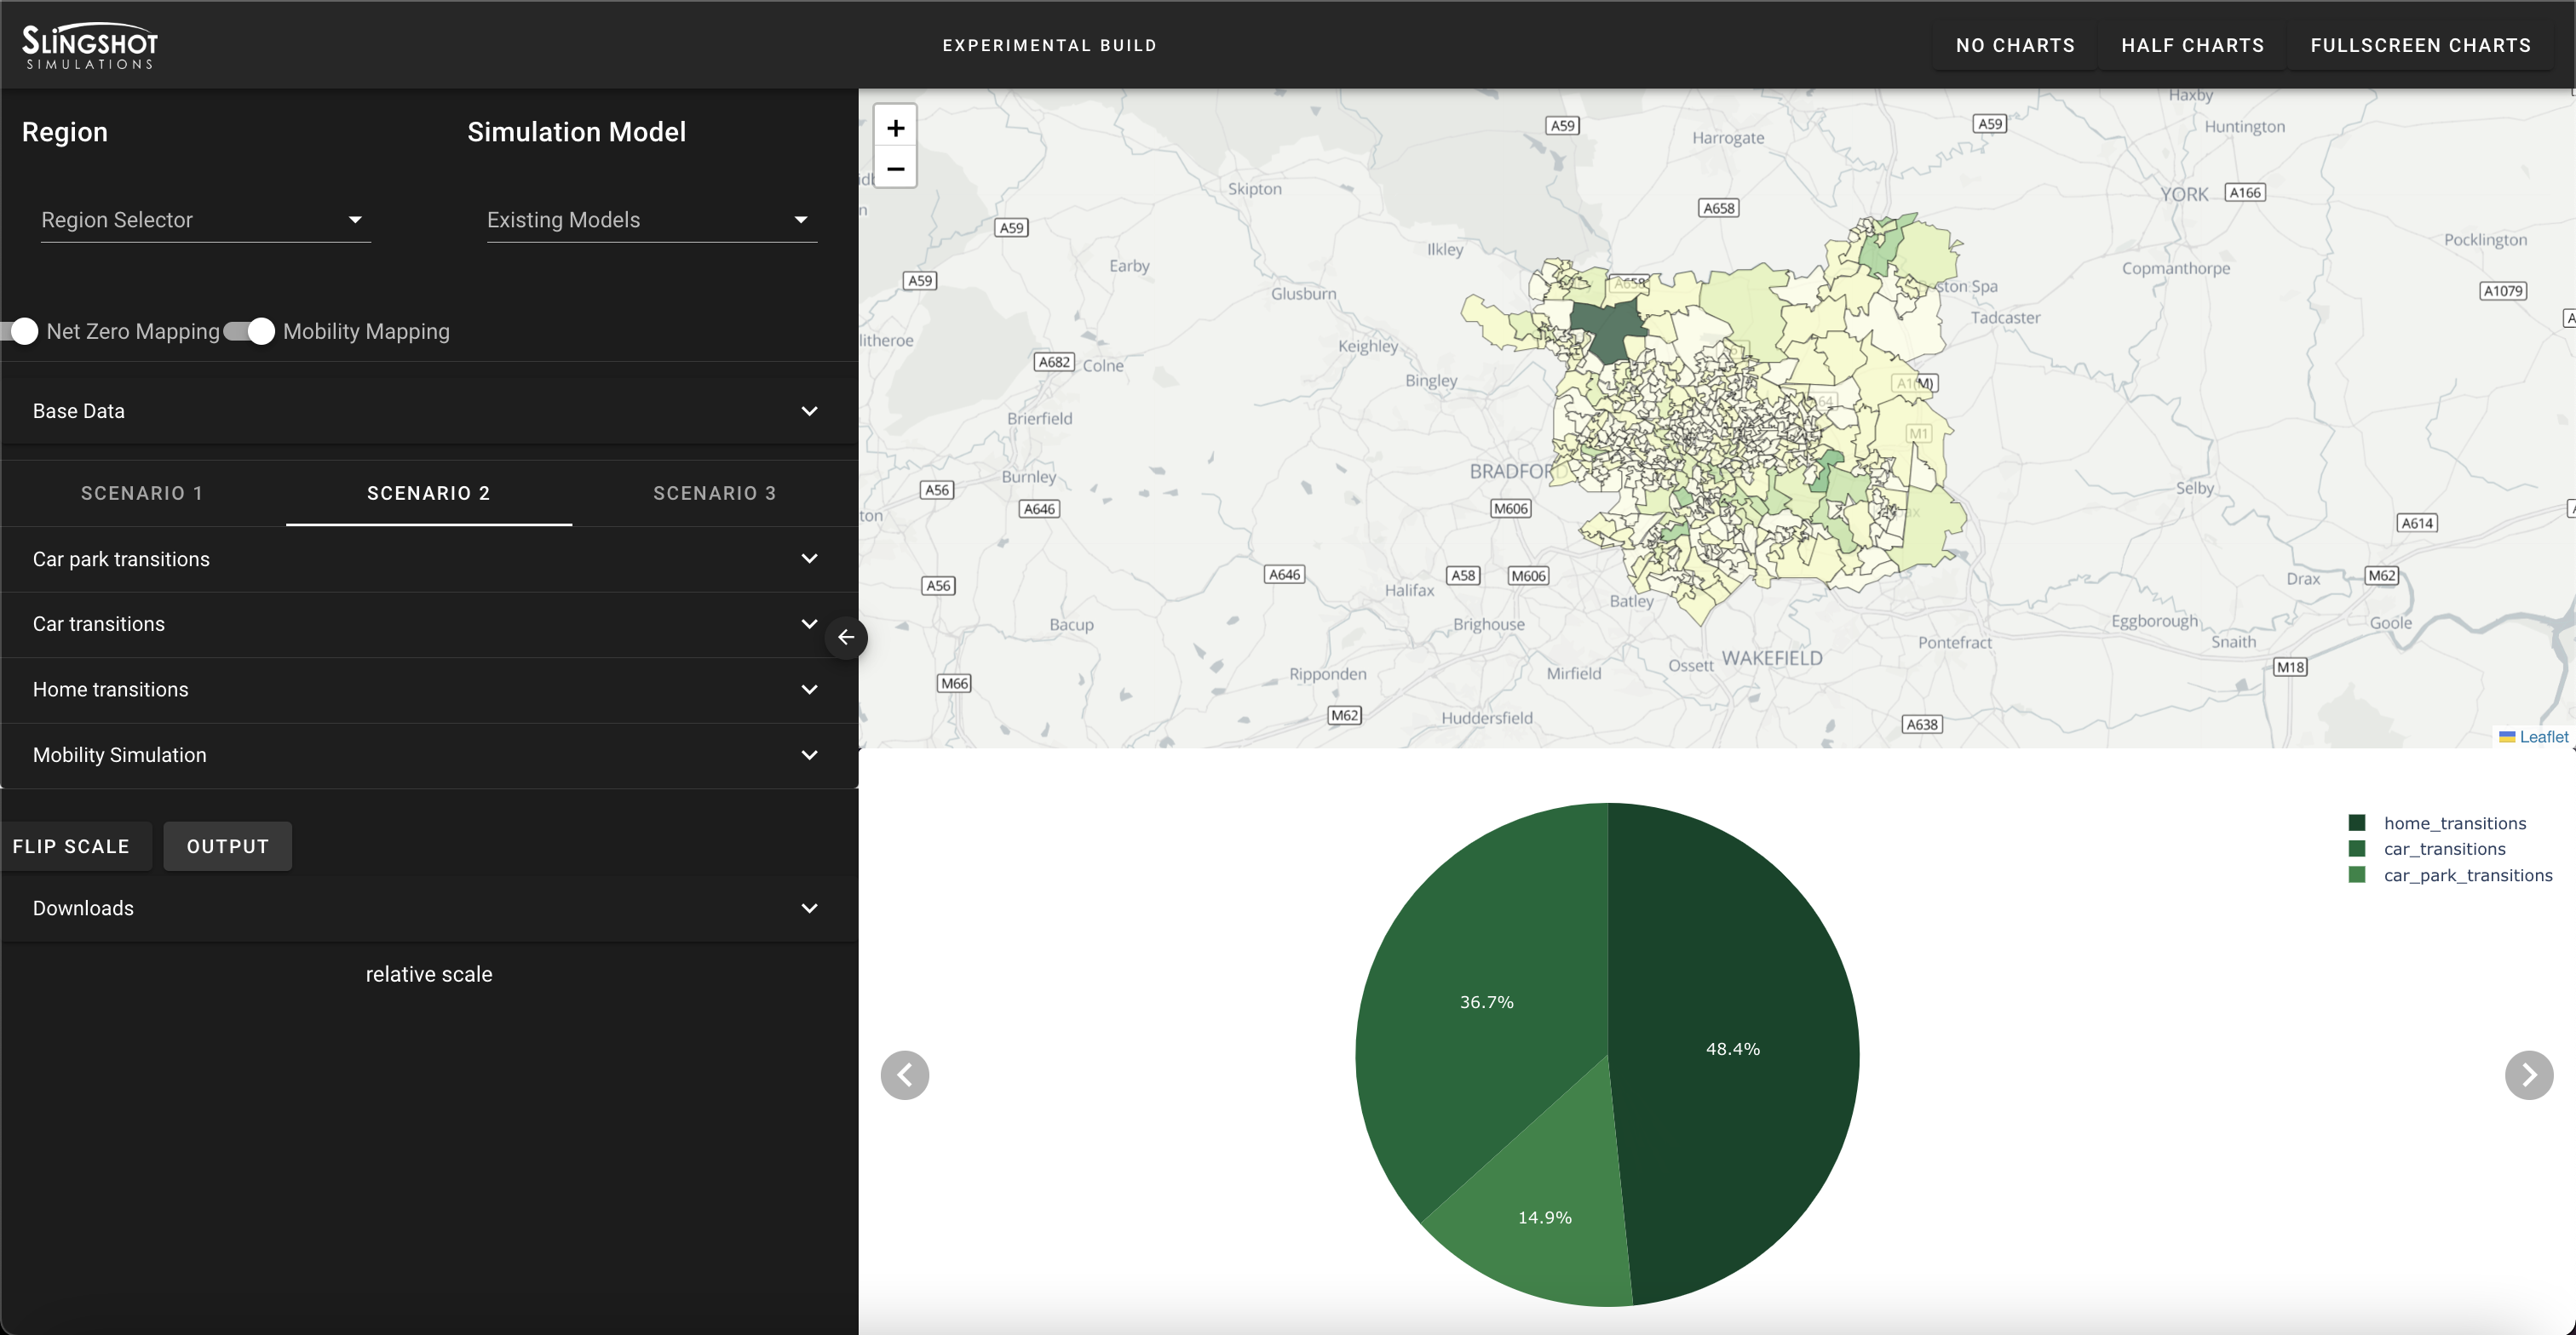
Task: Zoom out on the map
Action: pos(895,168)
